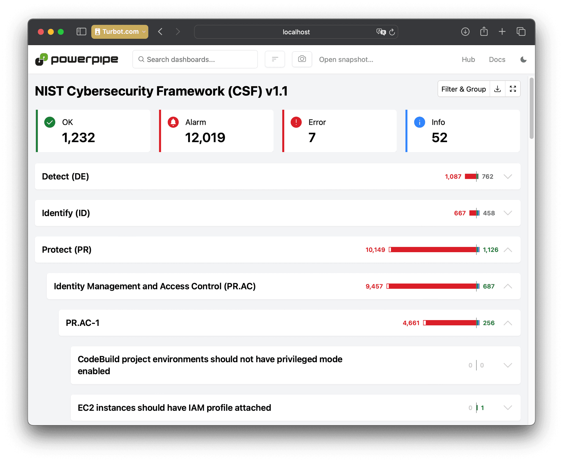
Task: Expand the Detect (DE) section
Action: pyautogui.click(x=508, y=176)
